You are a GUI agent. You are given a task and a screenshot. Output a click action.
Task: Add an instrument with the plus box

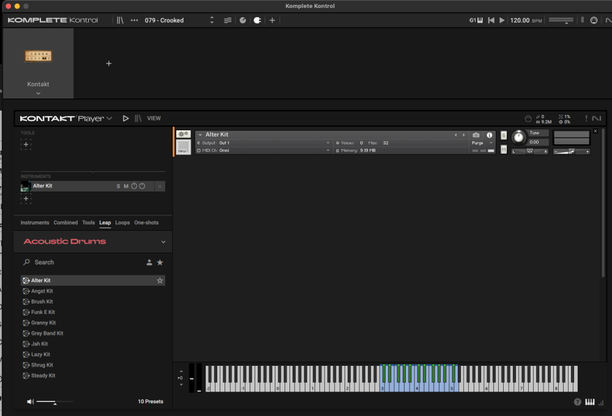click(26, 199)
